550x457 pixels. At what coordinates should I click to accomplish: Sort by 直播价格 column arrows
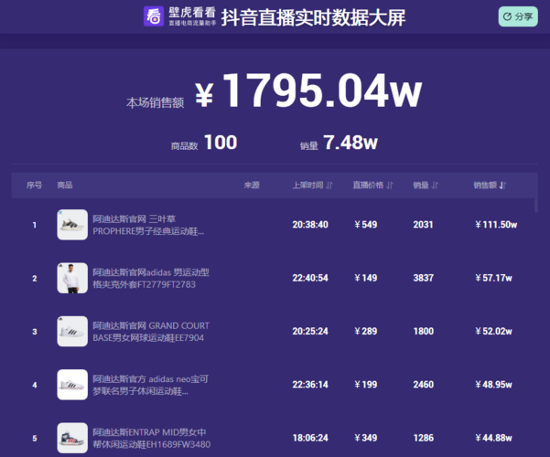pos(390,185)
